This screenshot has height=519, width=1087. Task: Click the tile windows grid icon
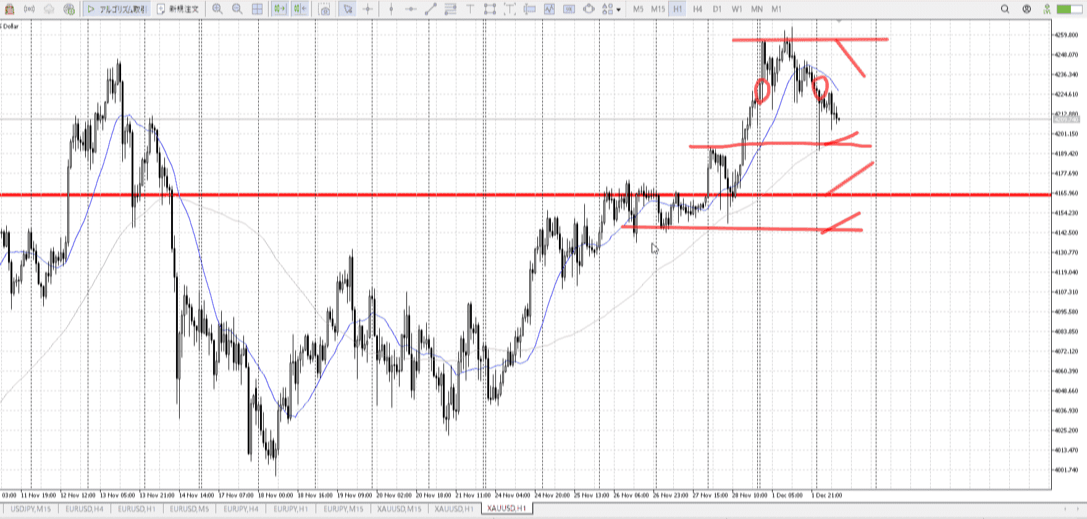tap(258, 9)
